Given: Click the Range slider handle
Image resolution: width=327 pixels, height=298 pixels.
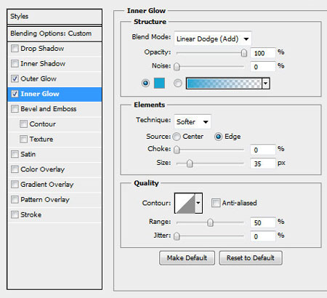Looking at the screenshot, I should [210, 222].
